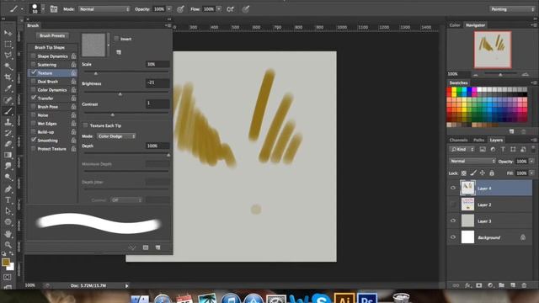Switch to the Color tab
Image resolution: width=539 pixels, height=303 pixels.
455,25
